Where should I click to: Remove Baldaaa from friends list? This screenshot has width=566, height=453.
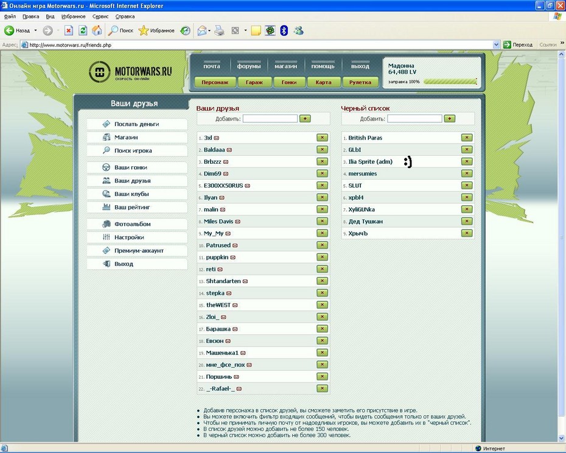322,150
